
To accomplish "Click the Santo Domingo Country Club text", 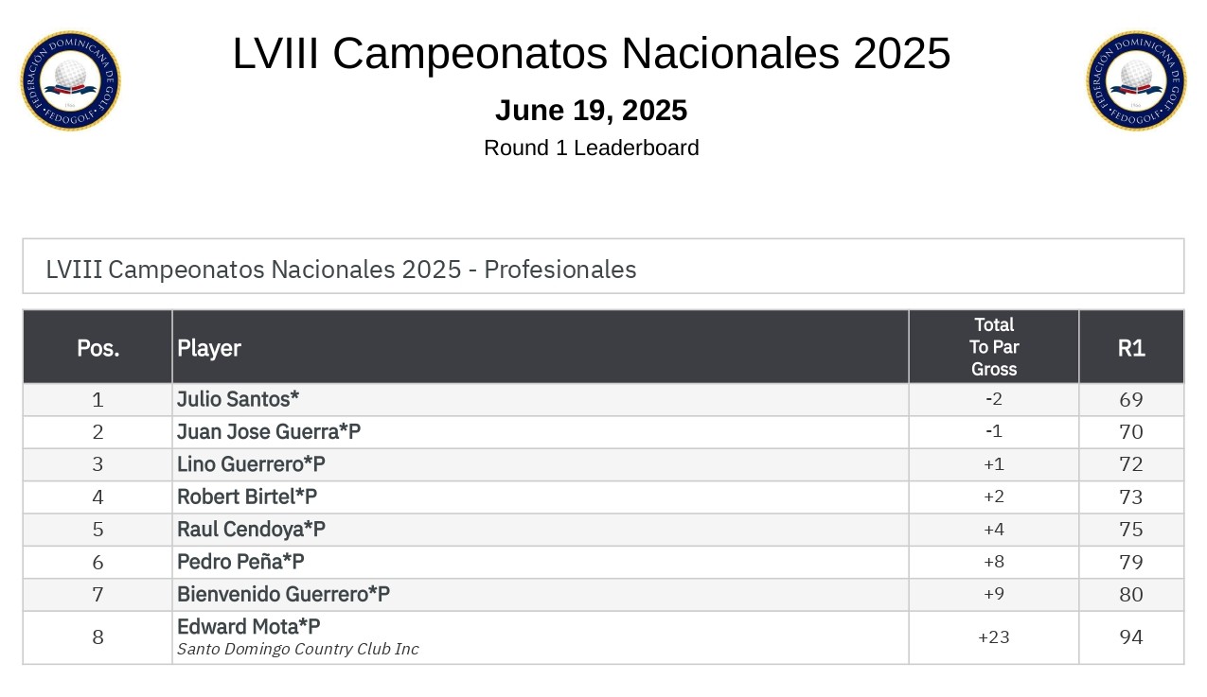I will (x=297, y=649).
